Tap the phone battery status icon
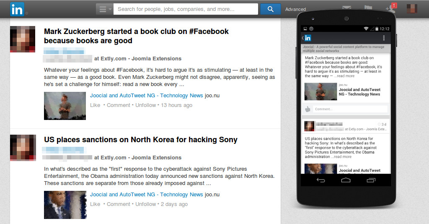 (377, 29)
